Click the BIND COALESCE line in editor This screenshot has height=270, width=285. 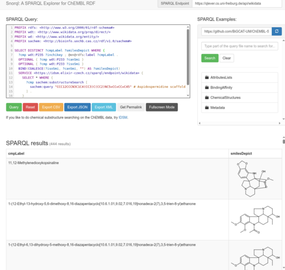click(69, 68)
